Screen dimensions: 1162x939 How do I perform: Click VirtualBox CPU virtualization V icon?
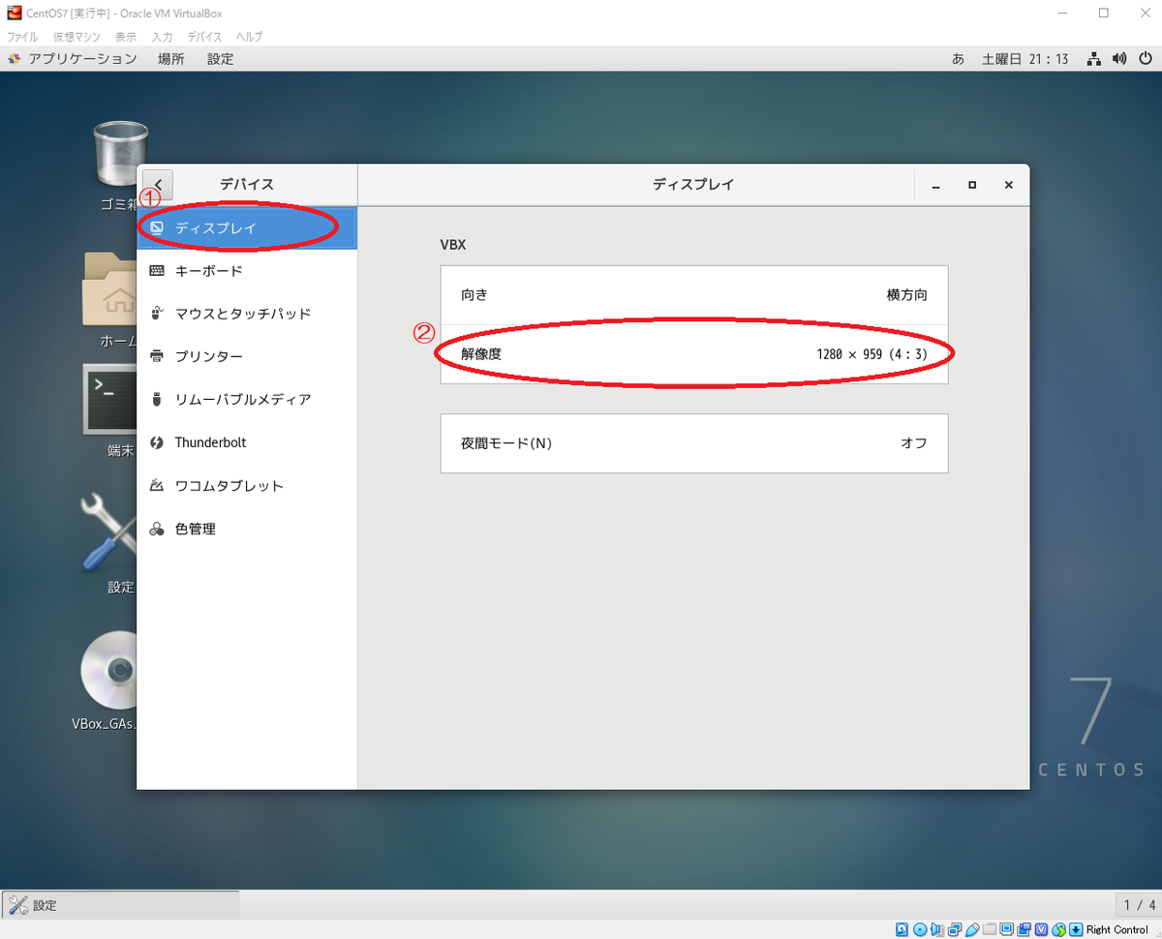click(1041, 929)
